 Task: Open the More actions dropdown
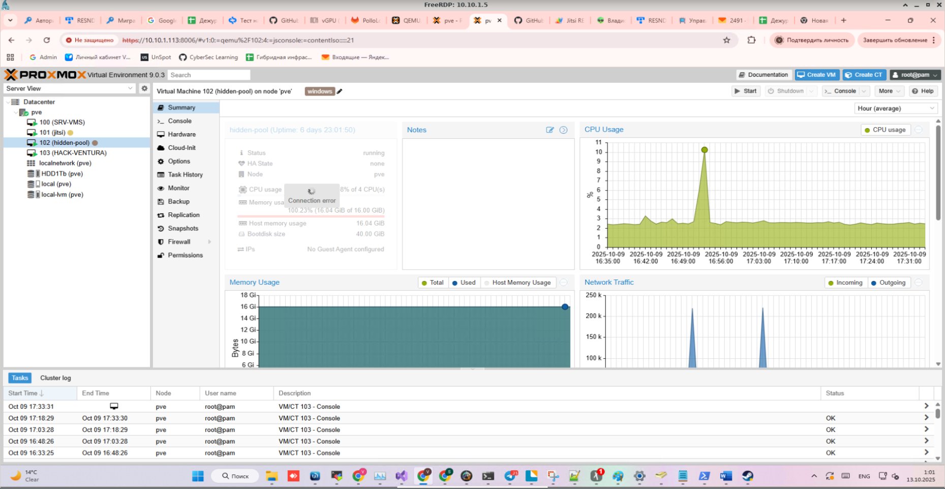point(889,91)
